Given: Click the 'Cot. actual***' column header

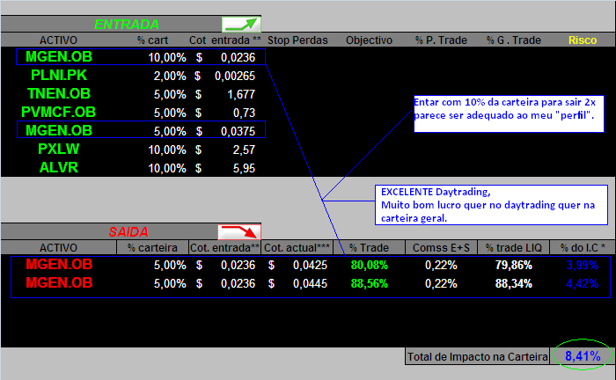Looking at the screenshot, I should pyautogui.click(x=297, y=248).
